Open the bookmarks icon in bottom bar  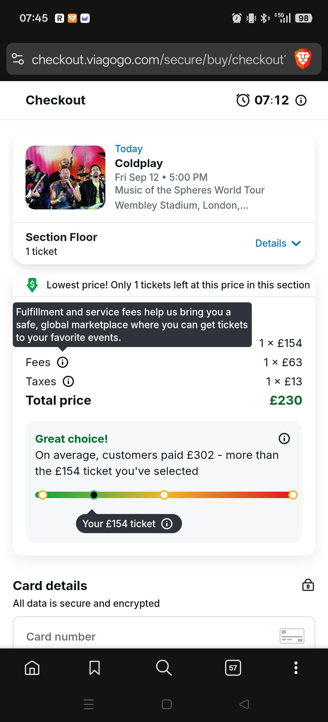[x=94, y=668]
